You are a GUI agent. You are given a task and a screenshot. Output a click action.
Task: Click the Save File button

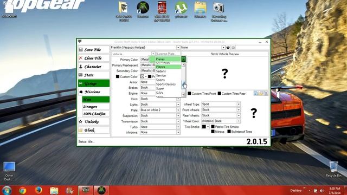pos(94,50)
